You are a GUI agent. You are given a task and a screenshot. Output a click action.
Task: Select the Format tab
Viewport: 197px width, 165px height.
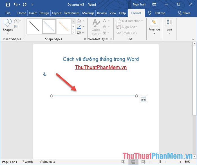pos(136,13)
